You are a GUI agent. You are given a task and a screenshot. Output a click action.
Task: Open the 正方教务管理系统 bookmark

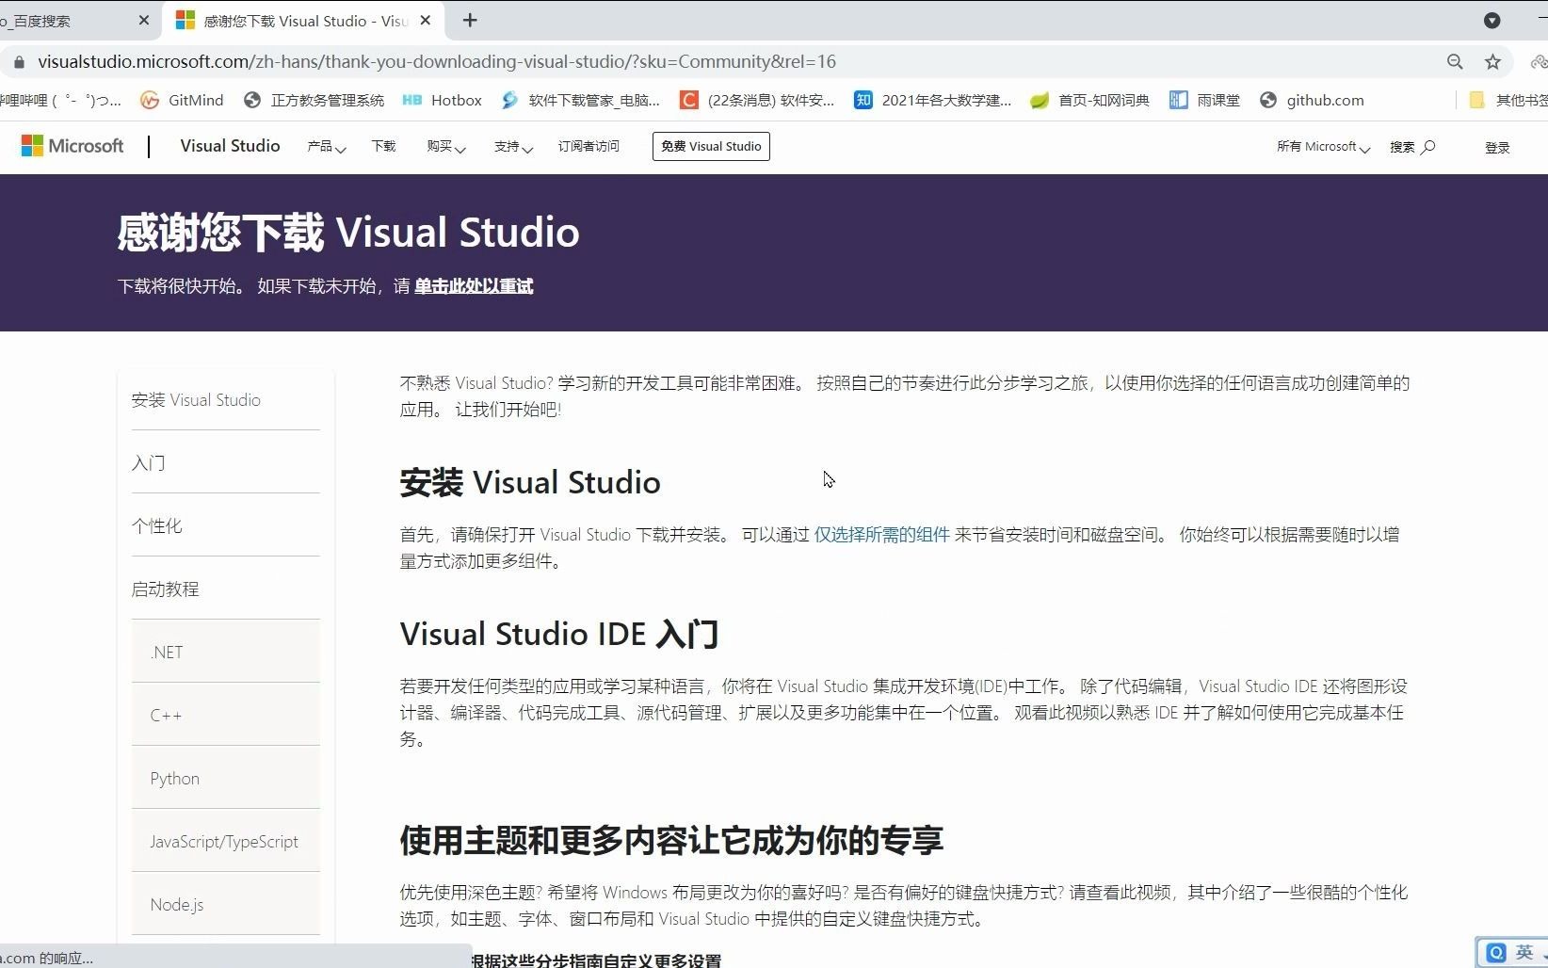click(x=314, y=100)
